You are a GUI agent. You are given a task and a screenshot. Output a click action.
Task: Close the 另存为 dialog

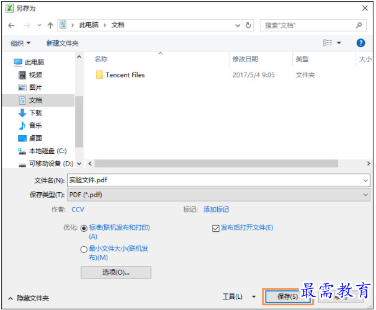[x=365, y=9]
